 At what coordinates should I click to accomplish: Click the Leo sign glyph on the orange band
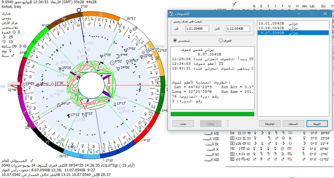point(101,14)
